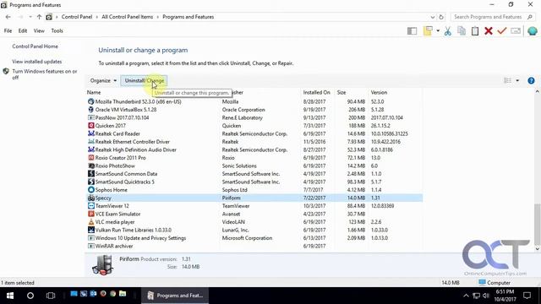Click the volume speaker tray icon
541x304 pixels.
486,296
